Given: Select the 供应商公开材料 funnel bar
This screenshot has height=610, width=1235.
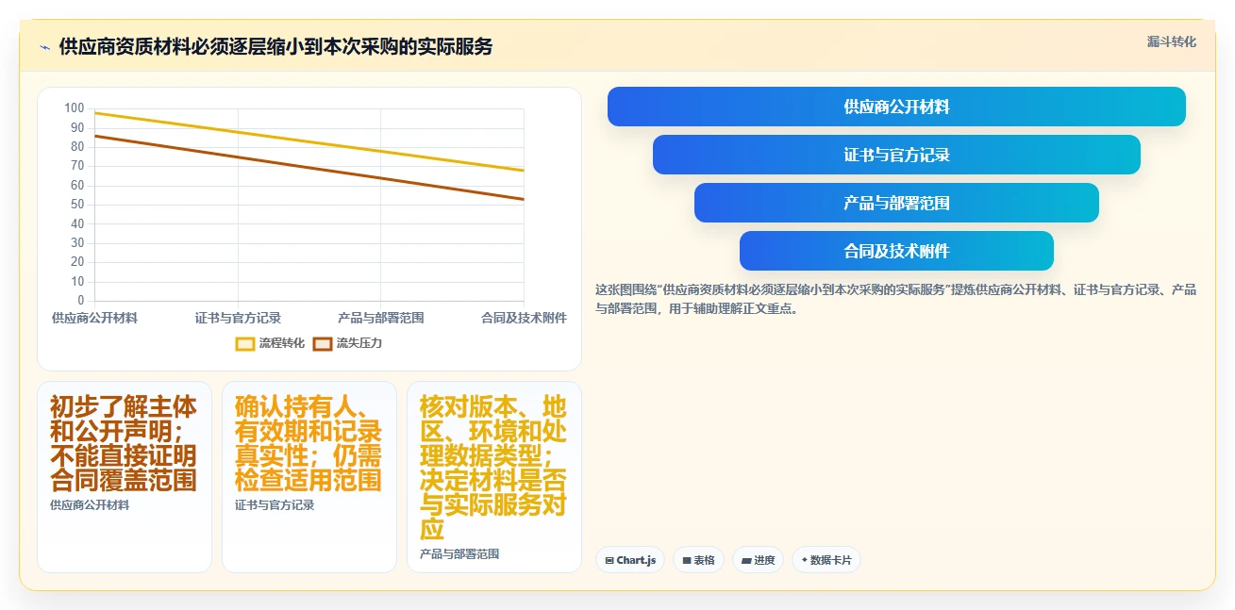Looking at the screenshot, I should (x=896, y=107).
